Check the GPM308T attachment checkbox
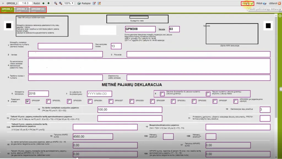Screen dimensions: 282x159 (111, 101)
